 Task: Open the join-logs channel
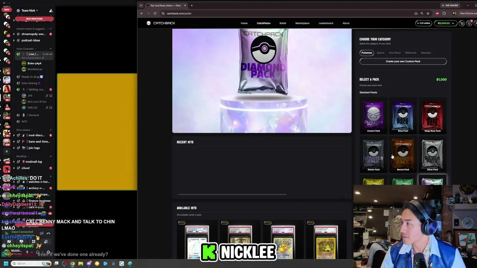[x=34, y=148]
